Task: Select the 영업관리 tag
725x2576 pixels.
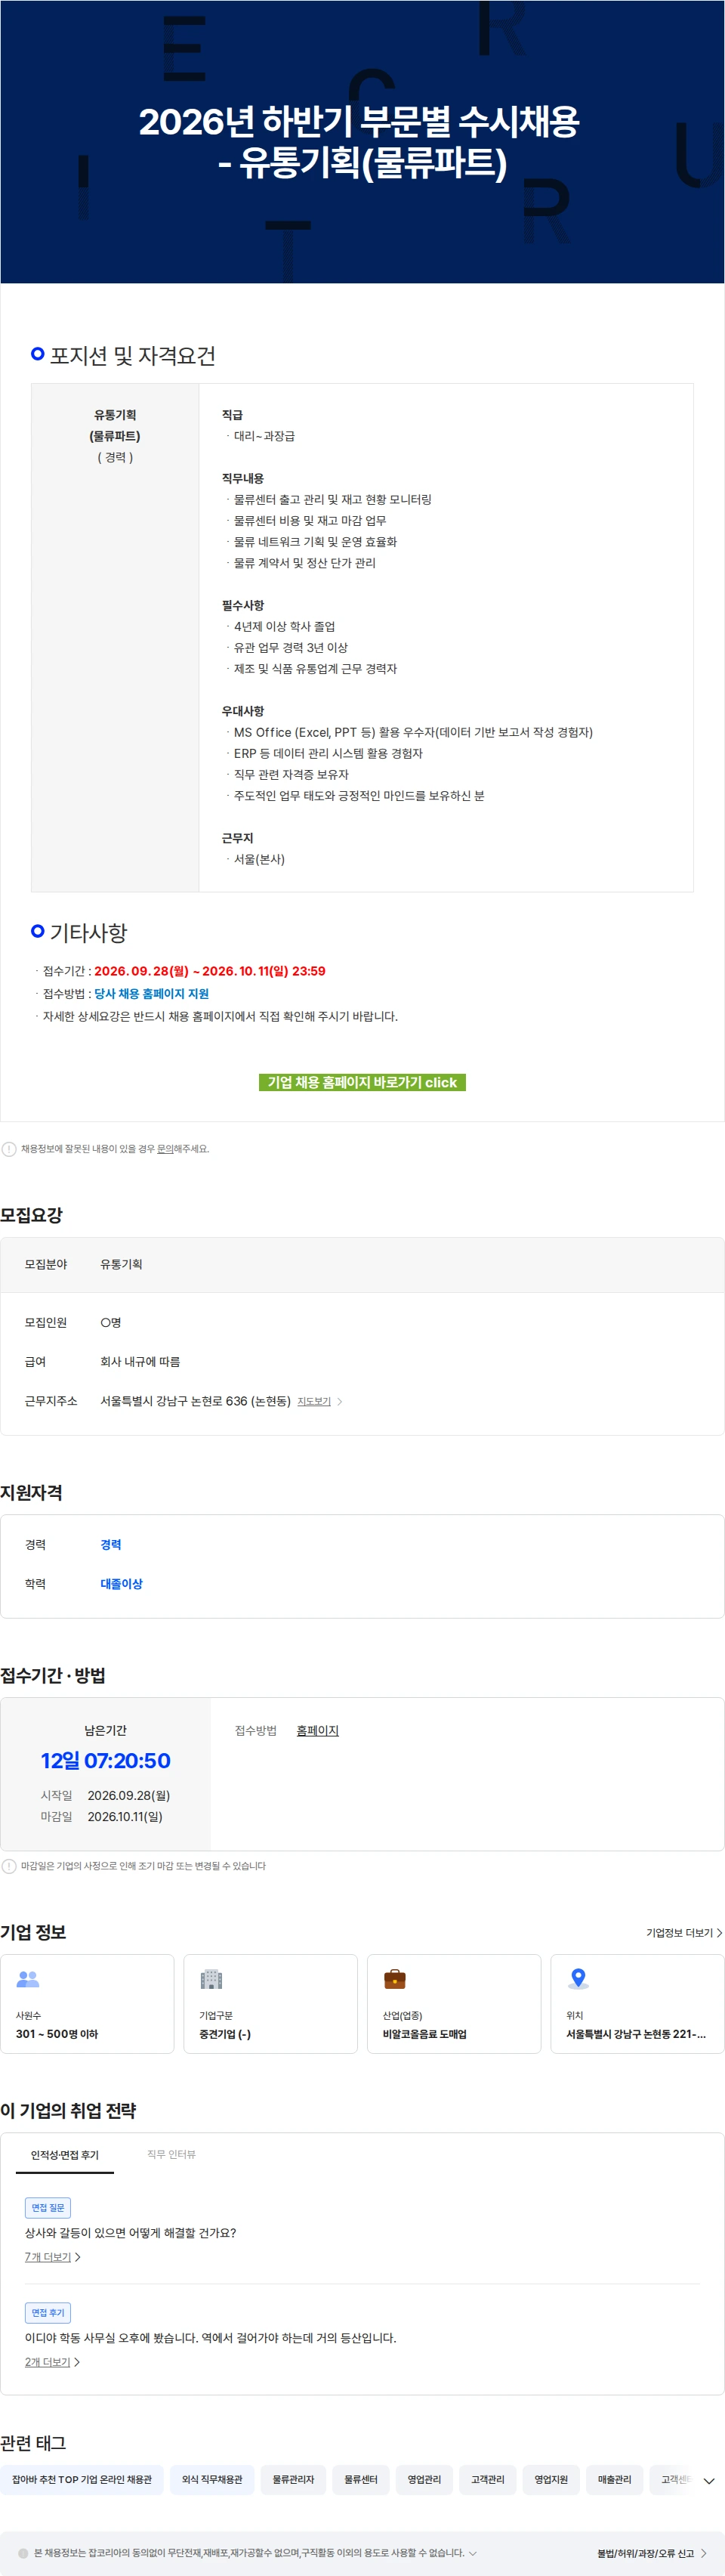Action: pyautogui.click(x=424, y=2479)
